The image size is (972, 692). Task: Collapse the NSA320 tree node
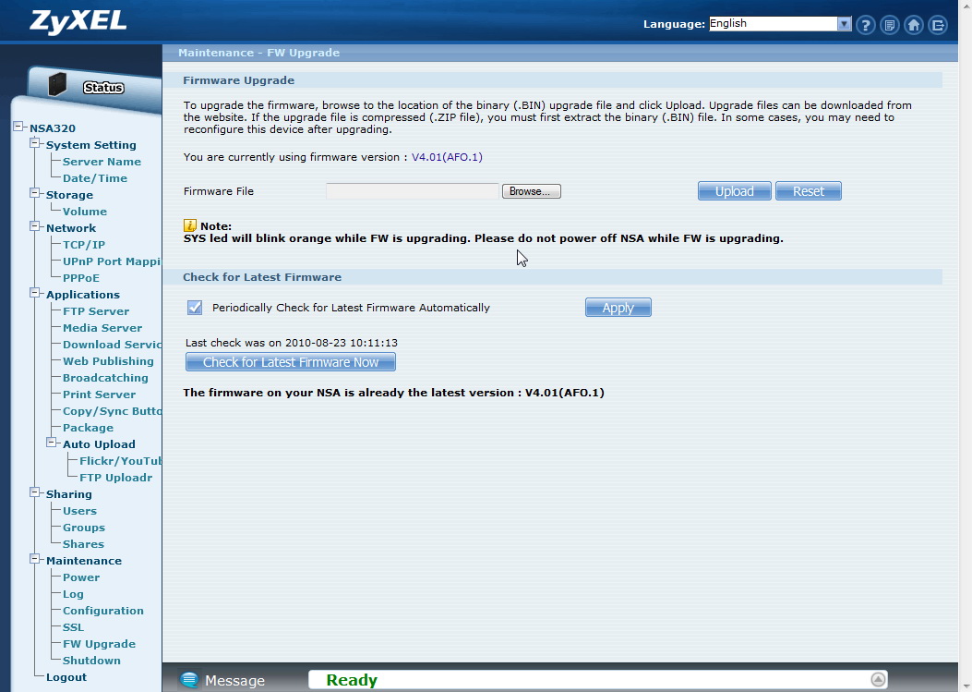[x=18, y=127]
